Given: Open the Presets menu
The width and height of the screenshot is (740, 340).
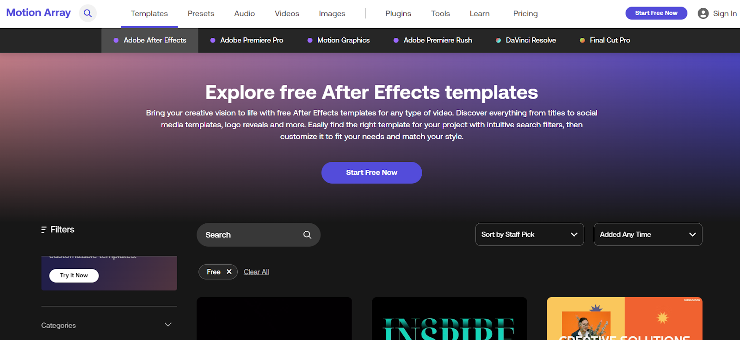Looking at the screenshot, I should pyautogui.click(x=201, y=14).
